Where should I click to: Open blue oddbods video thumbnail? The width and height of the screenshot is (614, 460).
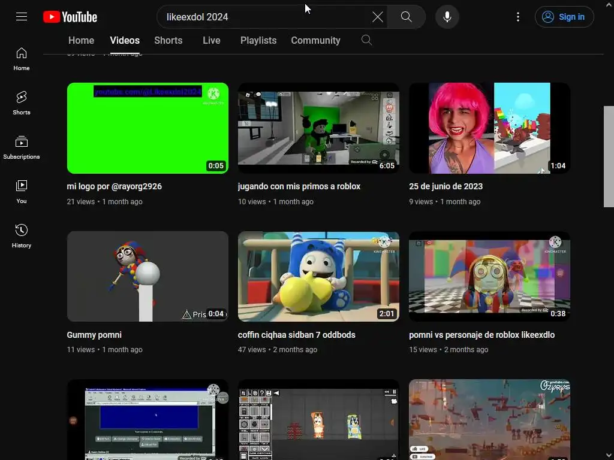[x=319, y=276]
